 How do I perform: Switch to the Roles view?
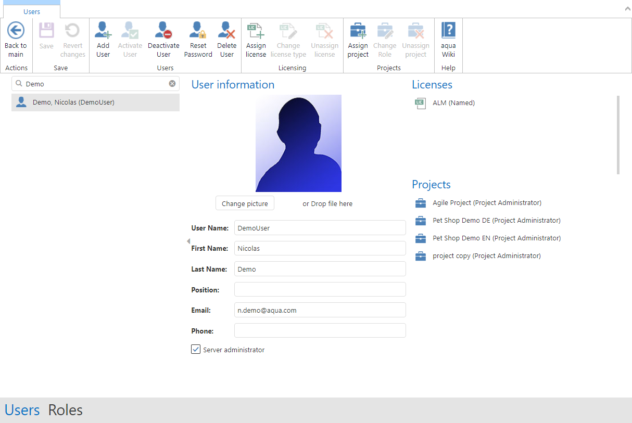65,410
